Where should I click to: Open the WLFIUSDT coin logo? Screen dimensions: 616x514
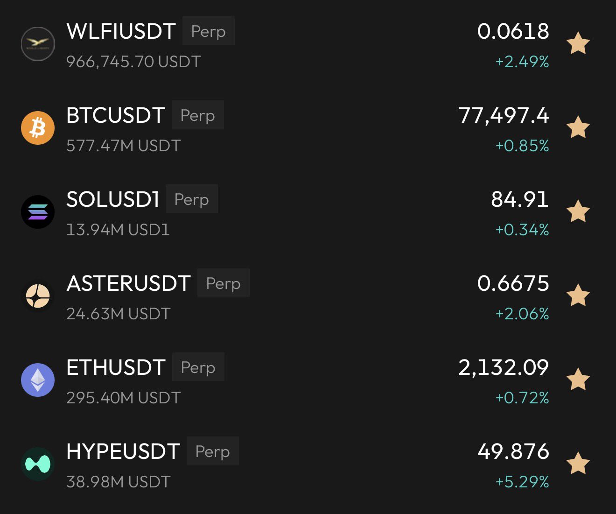coord(38,44)
